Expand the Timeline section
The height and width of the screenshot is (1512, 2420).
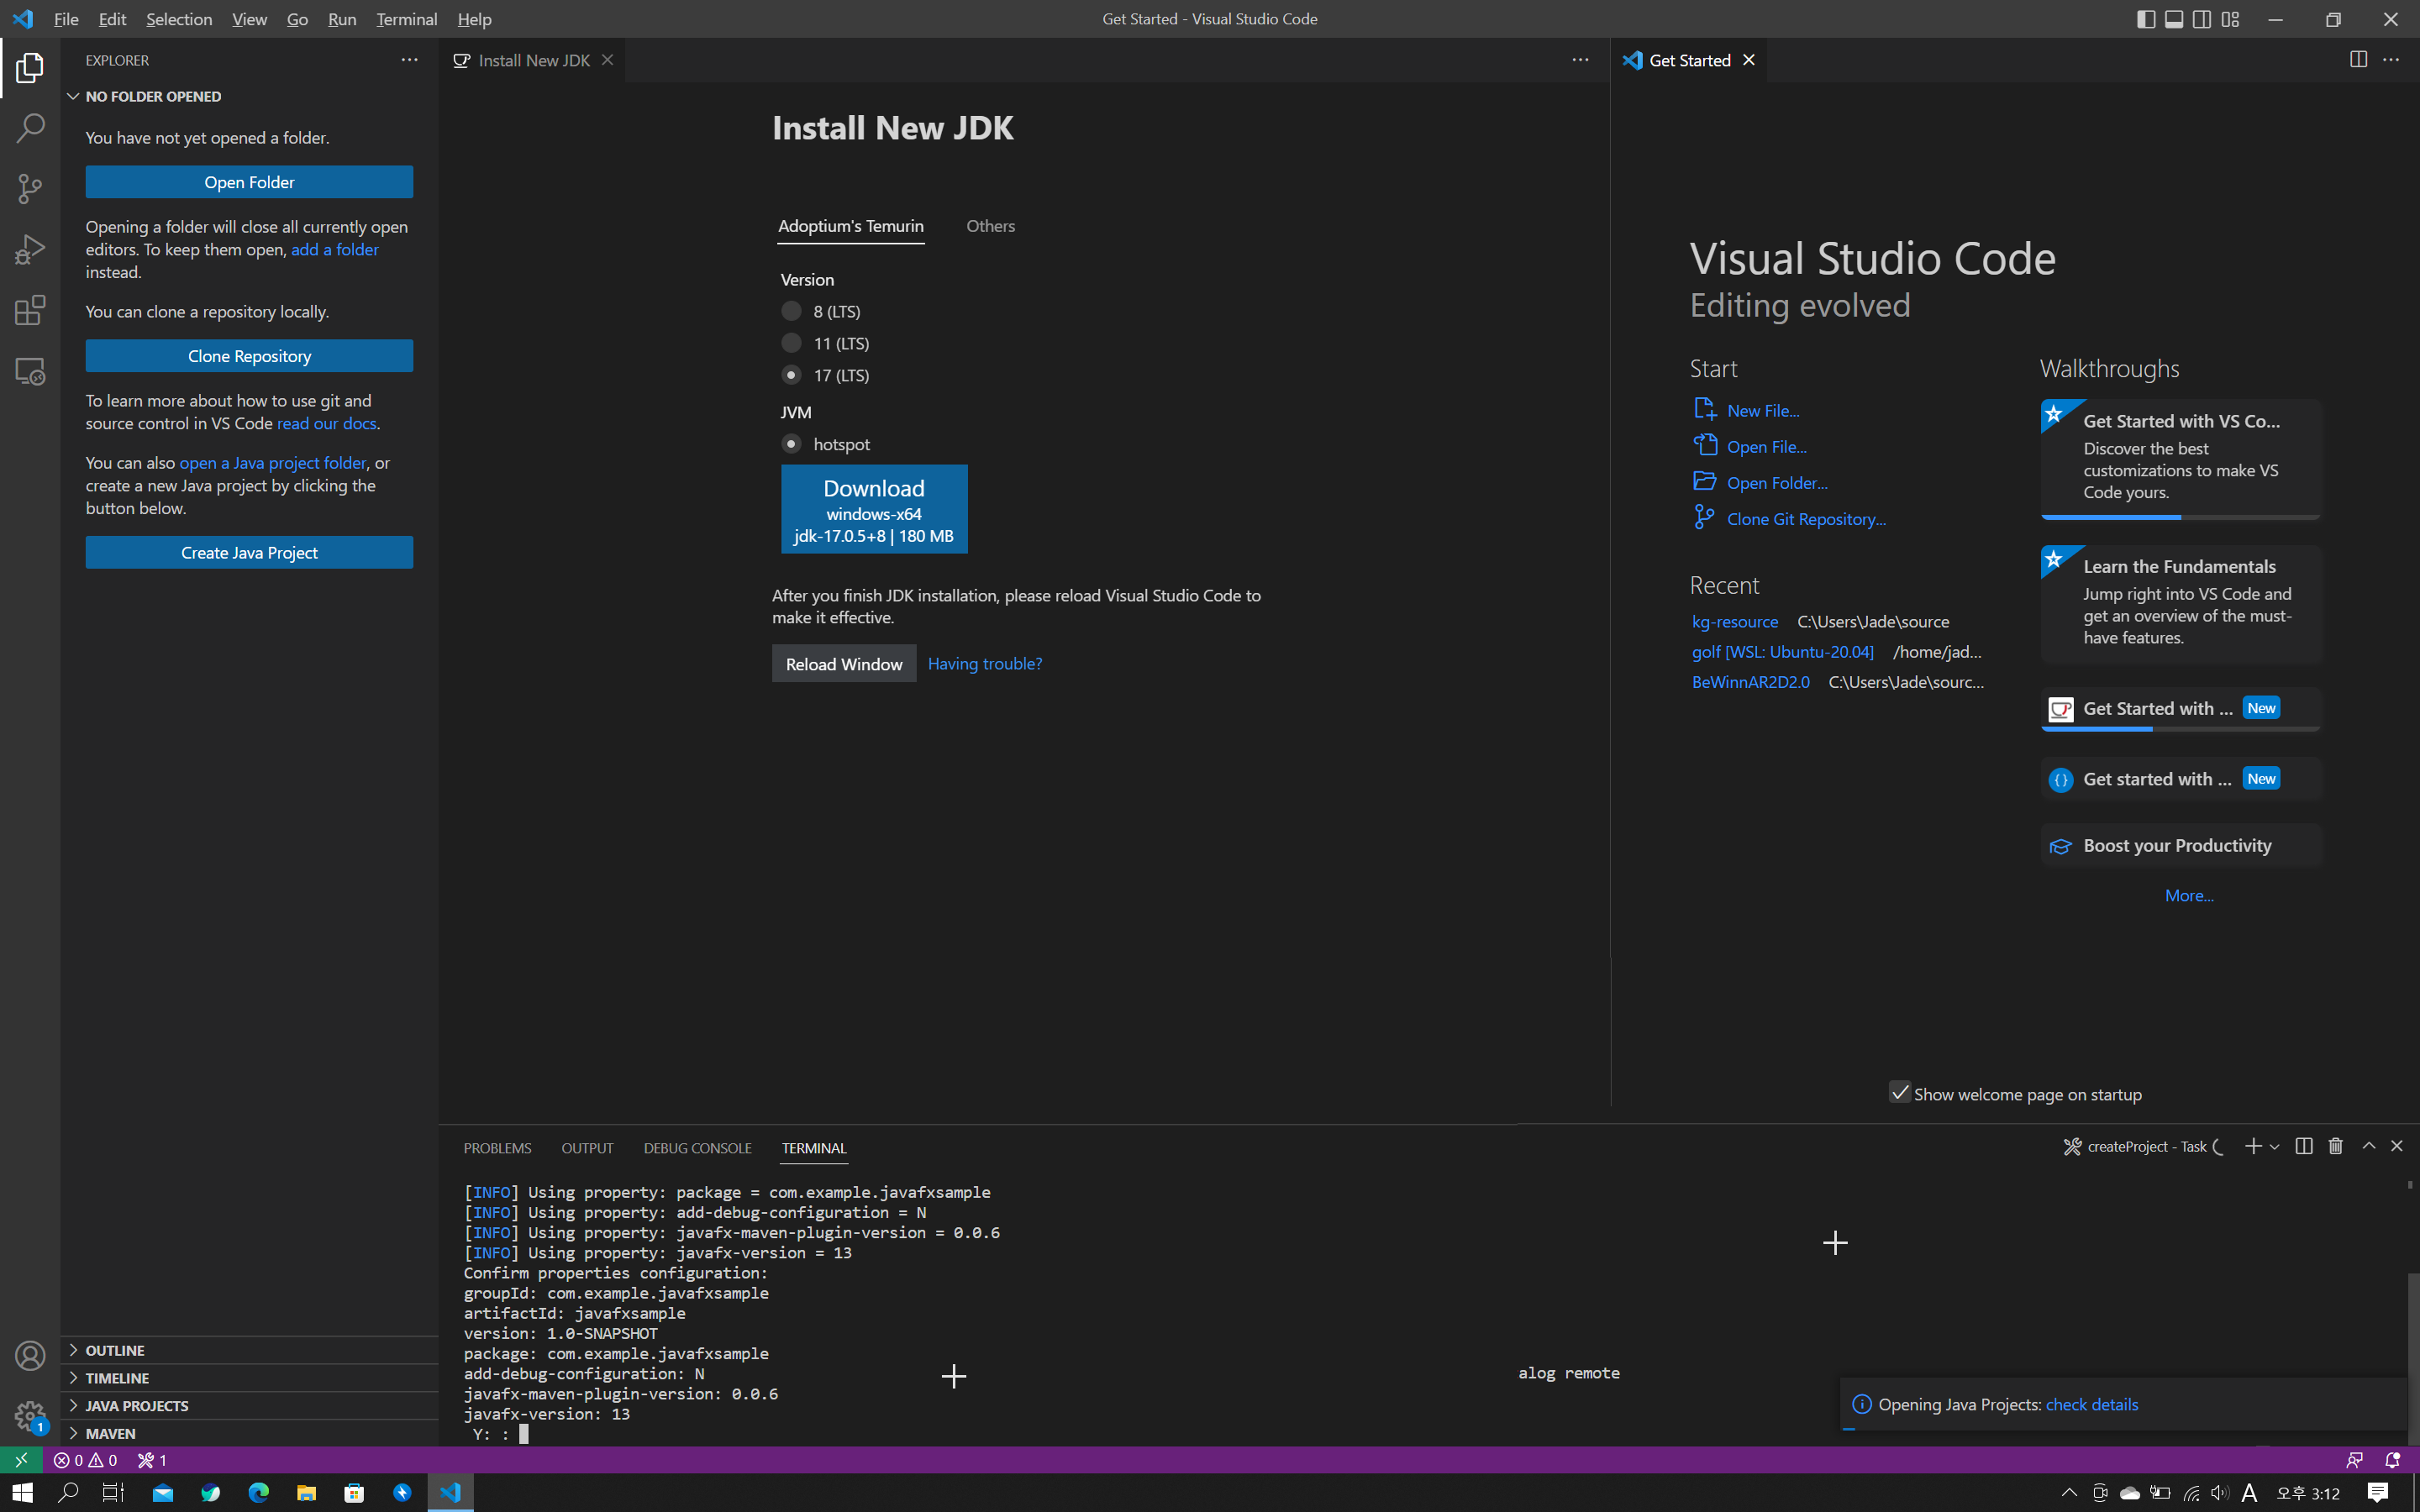click(x=248, y=1378)
